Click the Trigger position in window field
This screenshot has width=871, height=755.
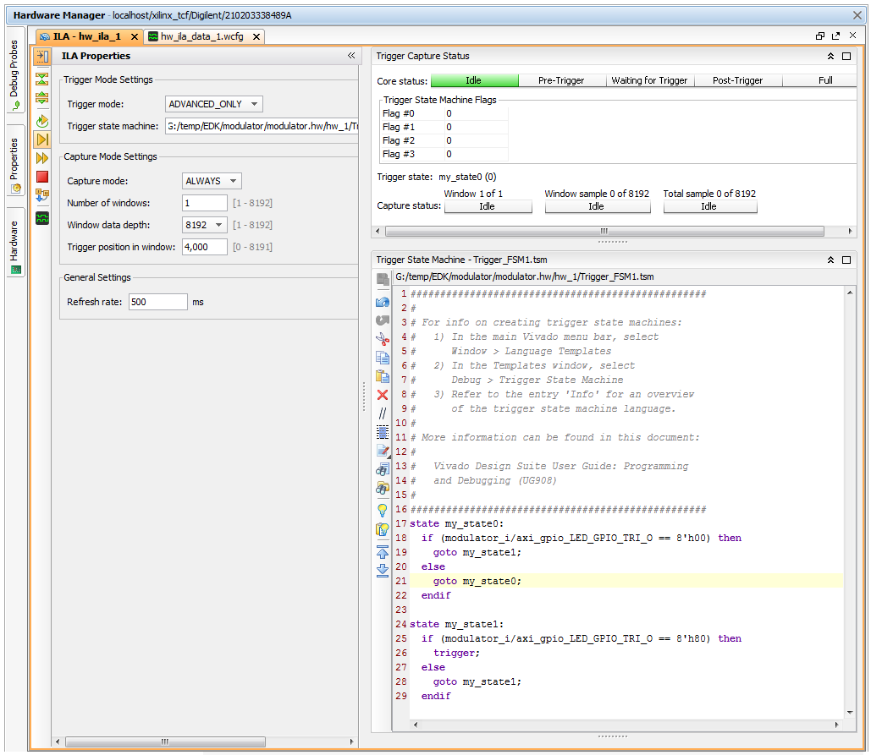click(x=205, y=247)
